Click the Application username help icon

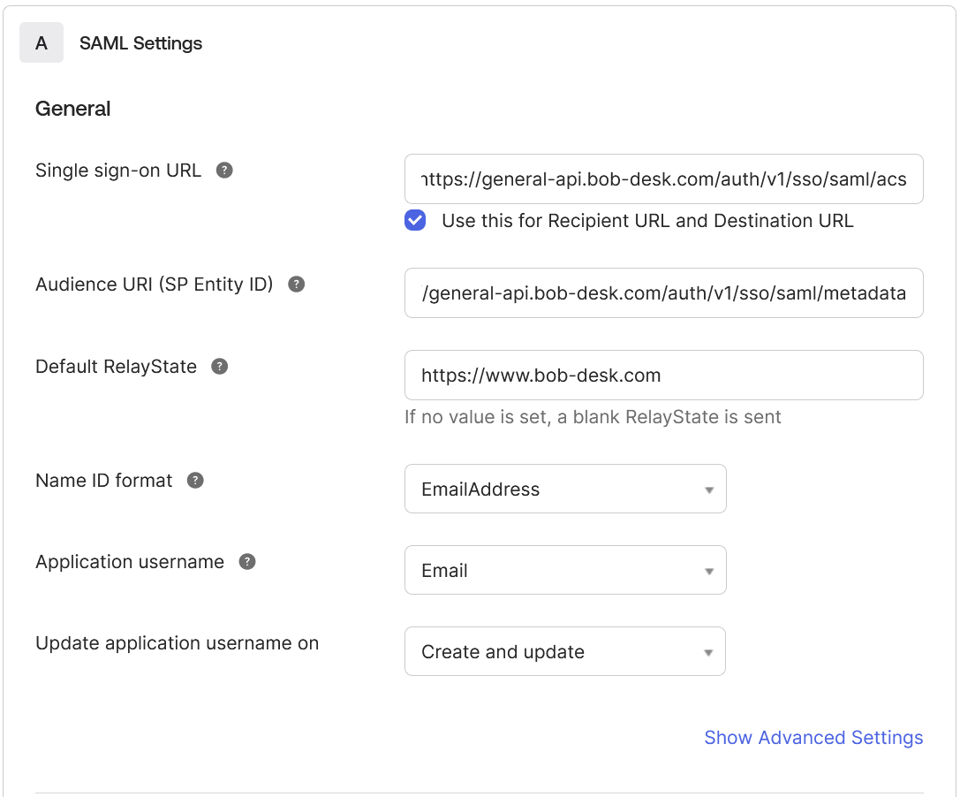248,562
